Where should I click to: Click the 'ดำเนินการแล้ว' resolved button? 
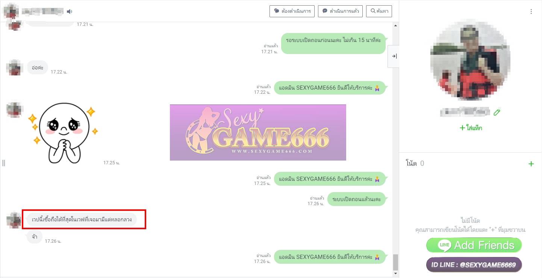click(341, 11)
